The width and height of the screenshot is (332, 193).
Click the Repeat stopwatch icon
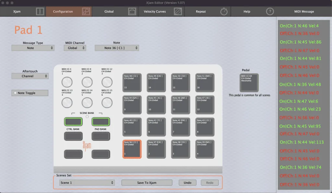(x=224, y=11)
